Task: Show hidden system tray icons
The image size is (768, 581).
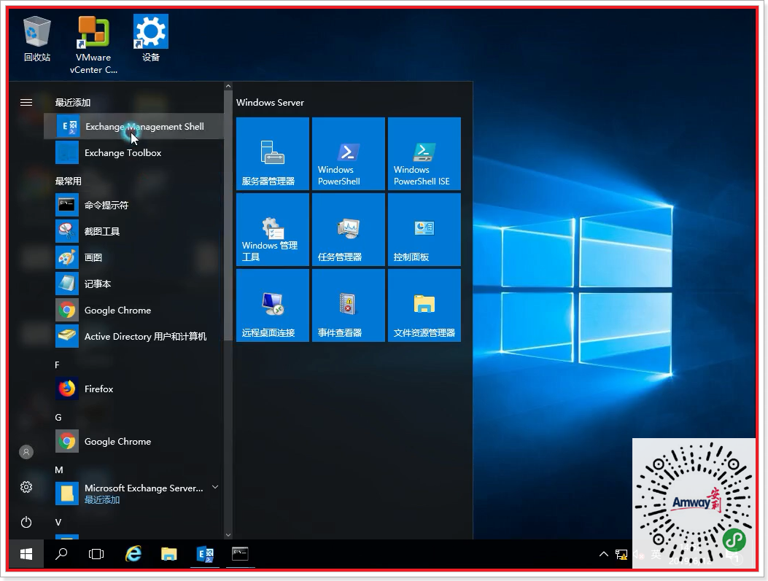Action: [x=603, y=554]
